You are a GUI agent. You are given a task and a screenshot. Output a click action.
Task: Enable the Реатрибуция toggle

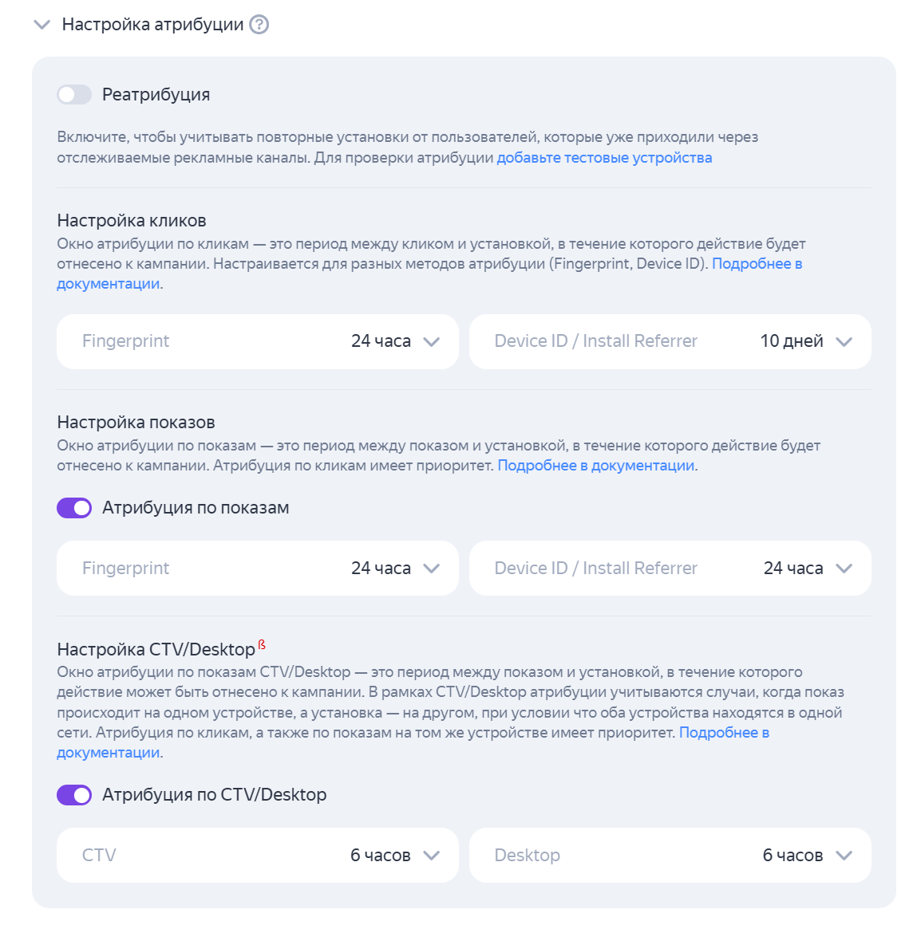click(x=74, y=94)
